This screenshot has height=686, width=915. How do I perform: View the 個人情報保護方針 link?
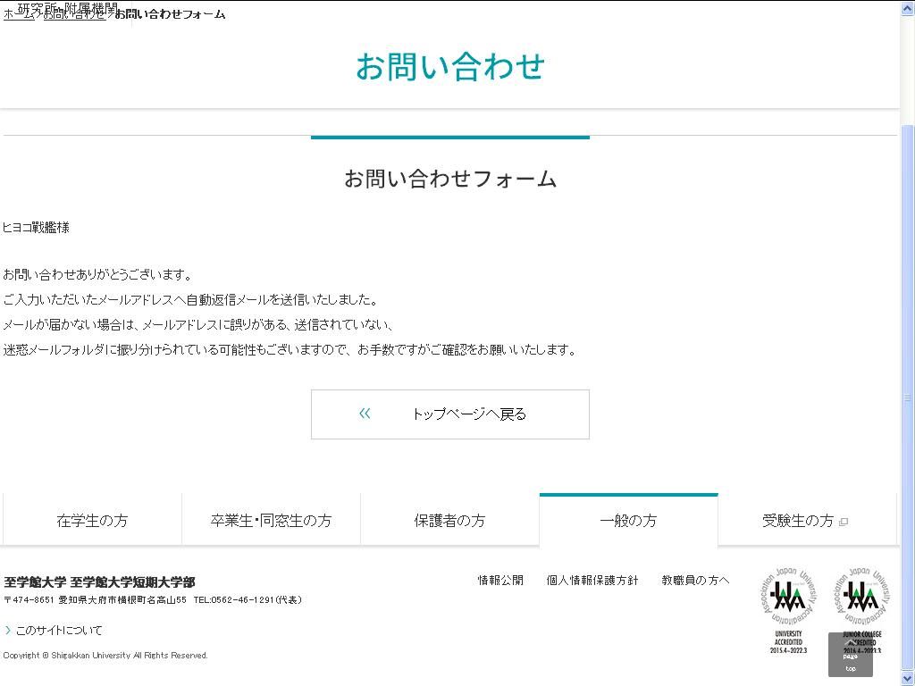tap(592, 580)
